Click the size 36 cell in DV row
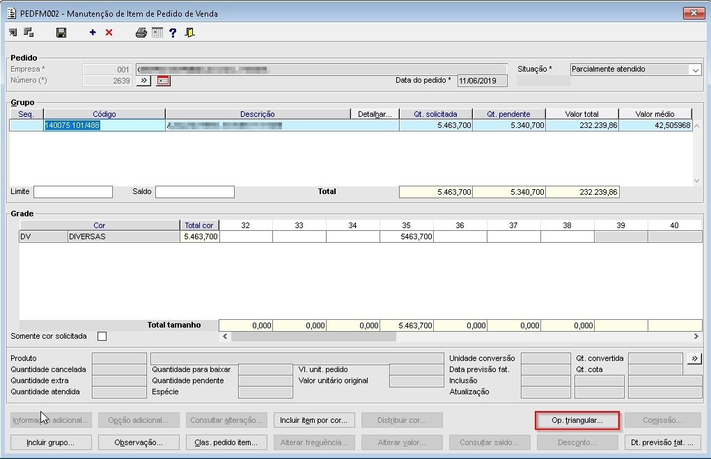This screenshot has width=711, height=459. pos(460,236)
